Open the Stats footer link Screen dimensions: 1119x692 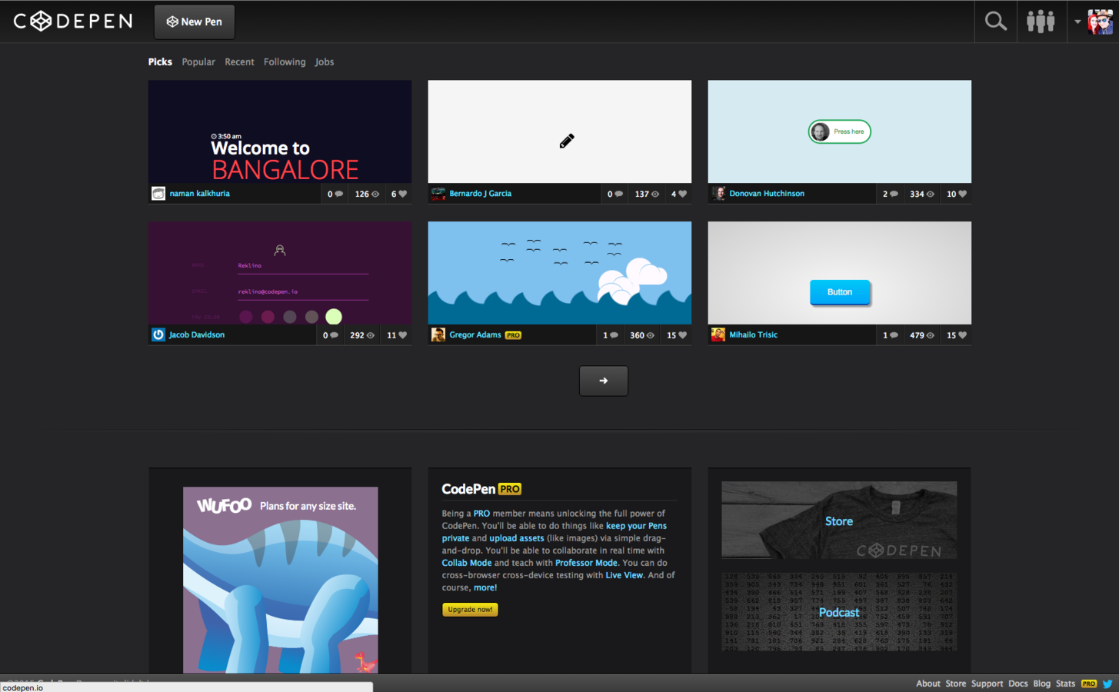coord(1065,684)
